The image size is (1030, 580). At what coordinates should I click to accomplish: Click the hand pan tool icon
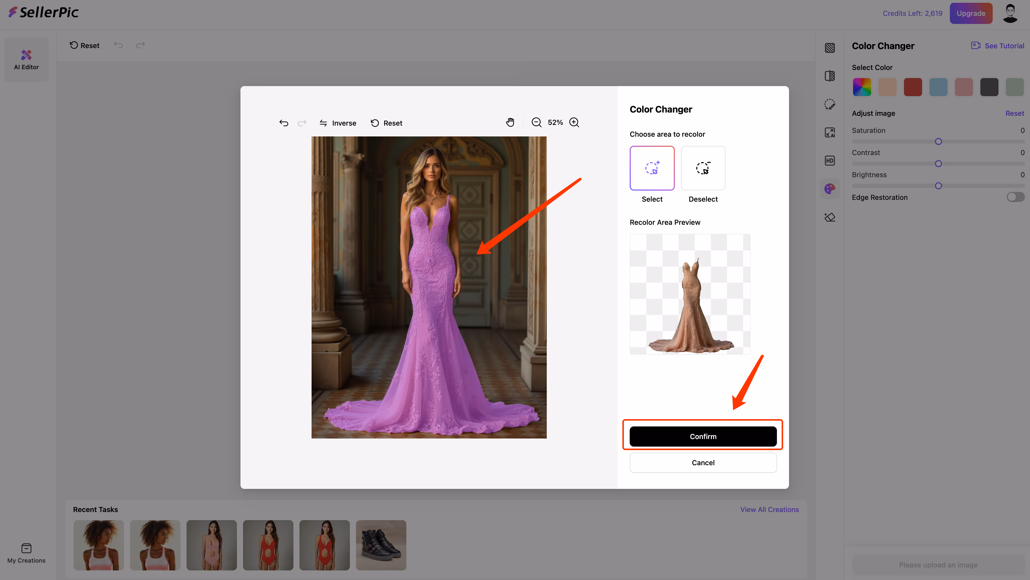tap(510, 123)
